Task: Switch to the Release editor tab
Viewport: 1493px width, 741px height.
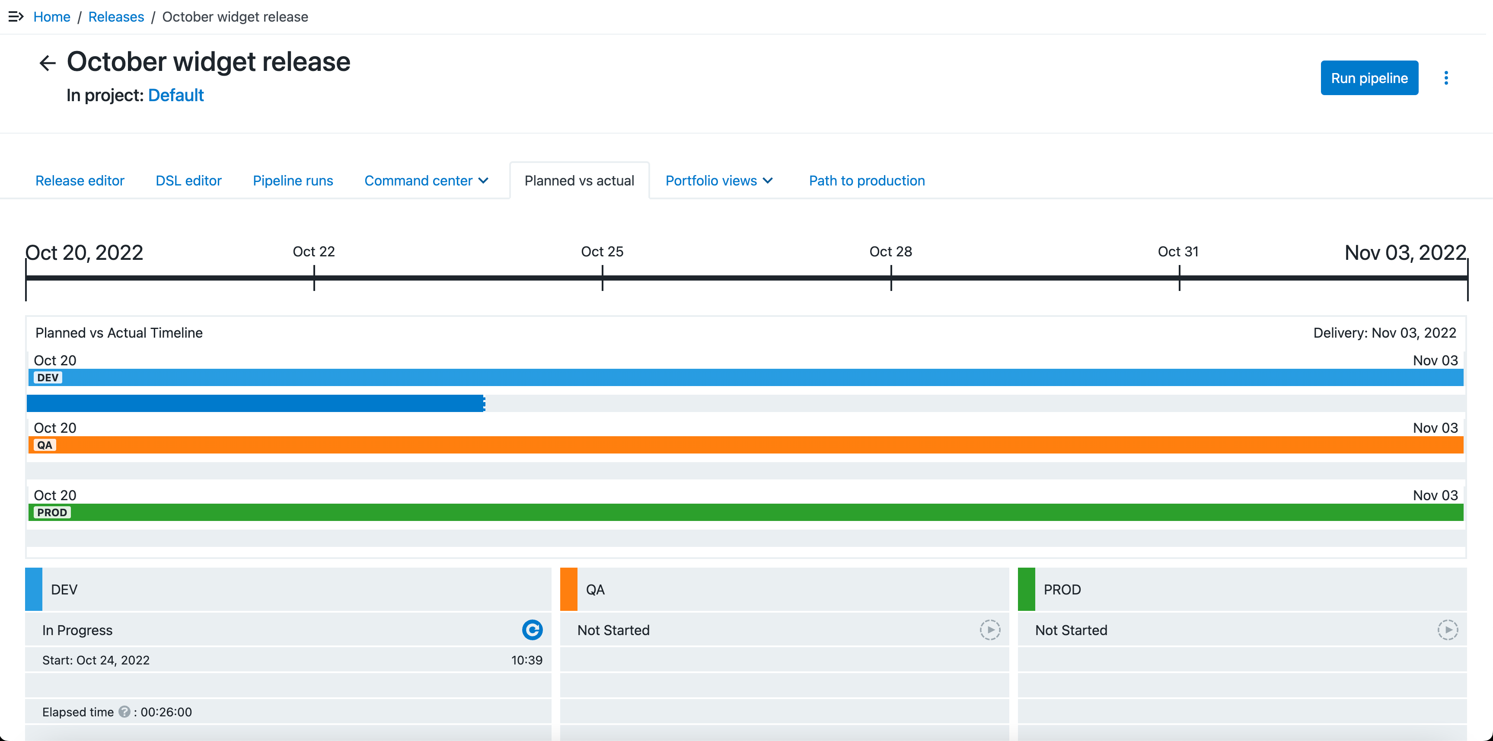Action: coord(80,180)
